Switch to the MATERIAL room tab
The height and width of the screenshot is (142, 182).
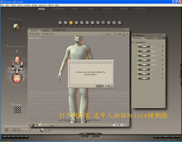pyautogui.click(x=58, y=9)
